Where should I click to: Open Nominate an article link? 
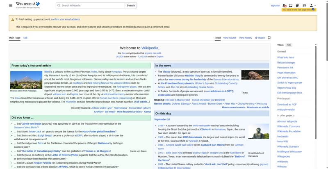click(258, 107)
